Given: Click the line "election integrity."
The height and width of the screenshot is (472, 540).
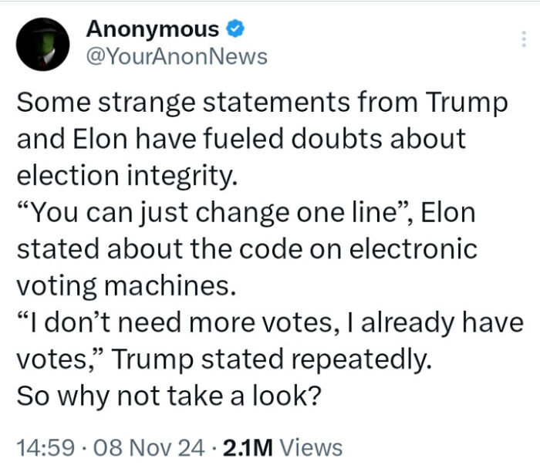Looking at the screenshot, I should pos(127,176).
